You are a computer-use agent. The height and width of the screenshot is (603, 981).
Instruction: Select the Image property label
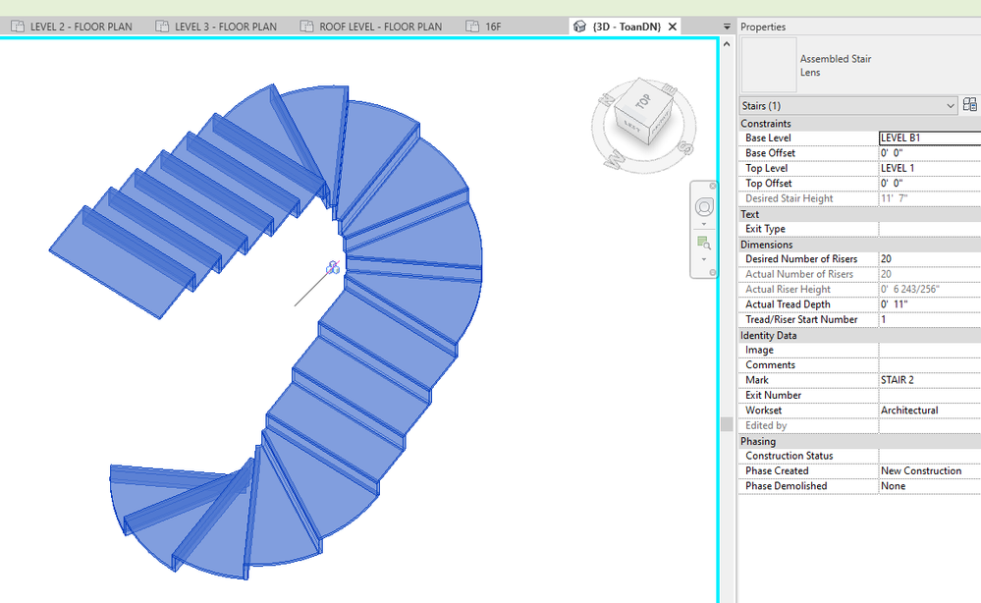pos(759,351)
